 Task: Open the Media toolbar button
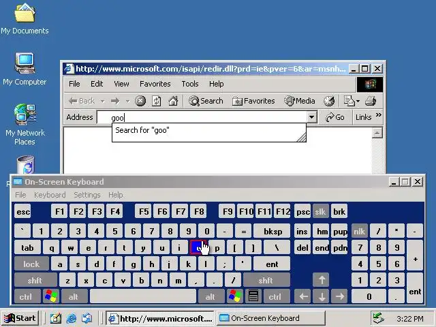pyautogui.click(x=300, y=101)
